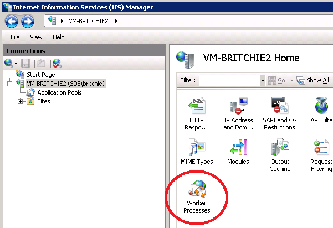Select the Sites node in the tree
This screenshot has width=333, height=228.
coord(44,101)
